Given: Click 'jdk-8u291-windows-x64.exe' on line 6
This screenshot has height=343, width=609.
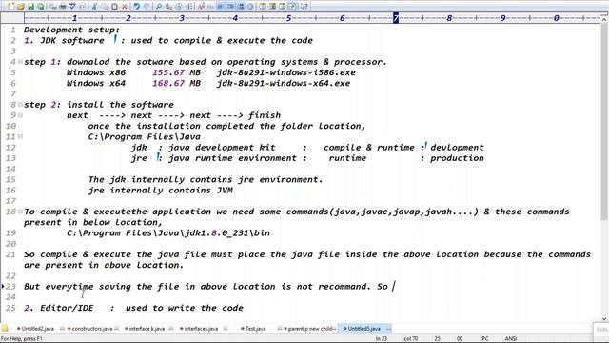Looking at the screenshot, I should 284,83.
